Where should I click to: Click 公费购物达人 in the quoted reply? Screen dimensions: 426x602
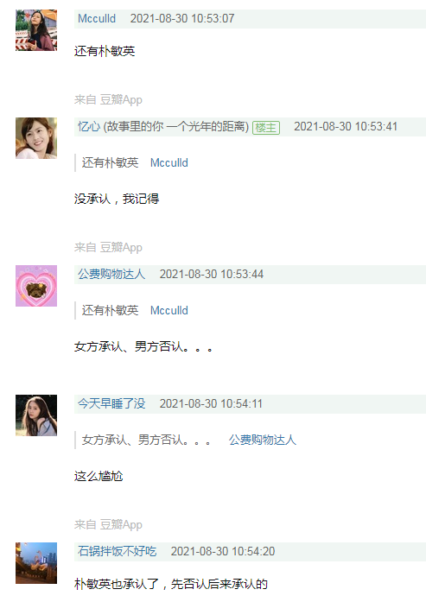(x=263, y=440)
